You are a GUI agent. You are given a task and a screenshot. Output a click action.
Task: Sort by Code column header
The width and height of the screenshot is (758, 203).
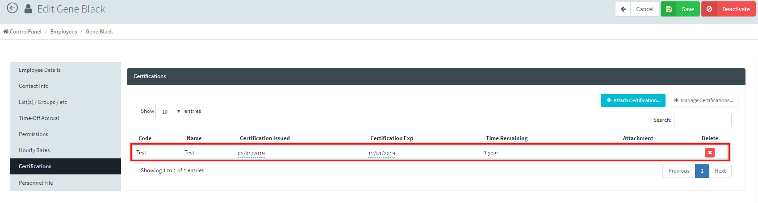tap(145, 138)
